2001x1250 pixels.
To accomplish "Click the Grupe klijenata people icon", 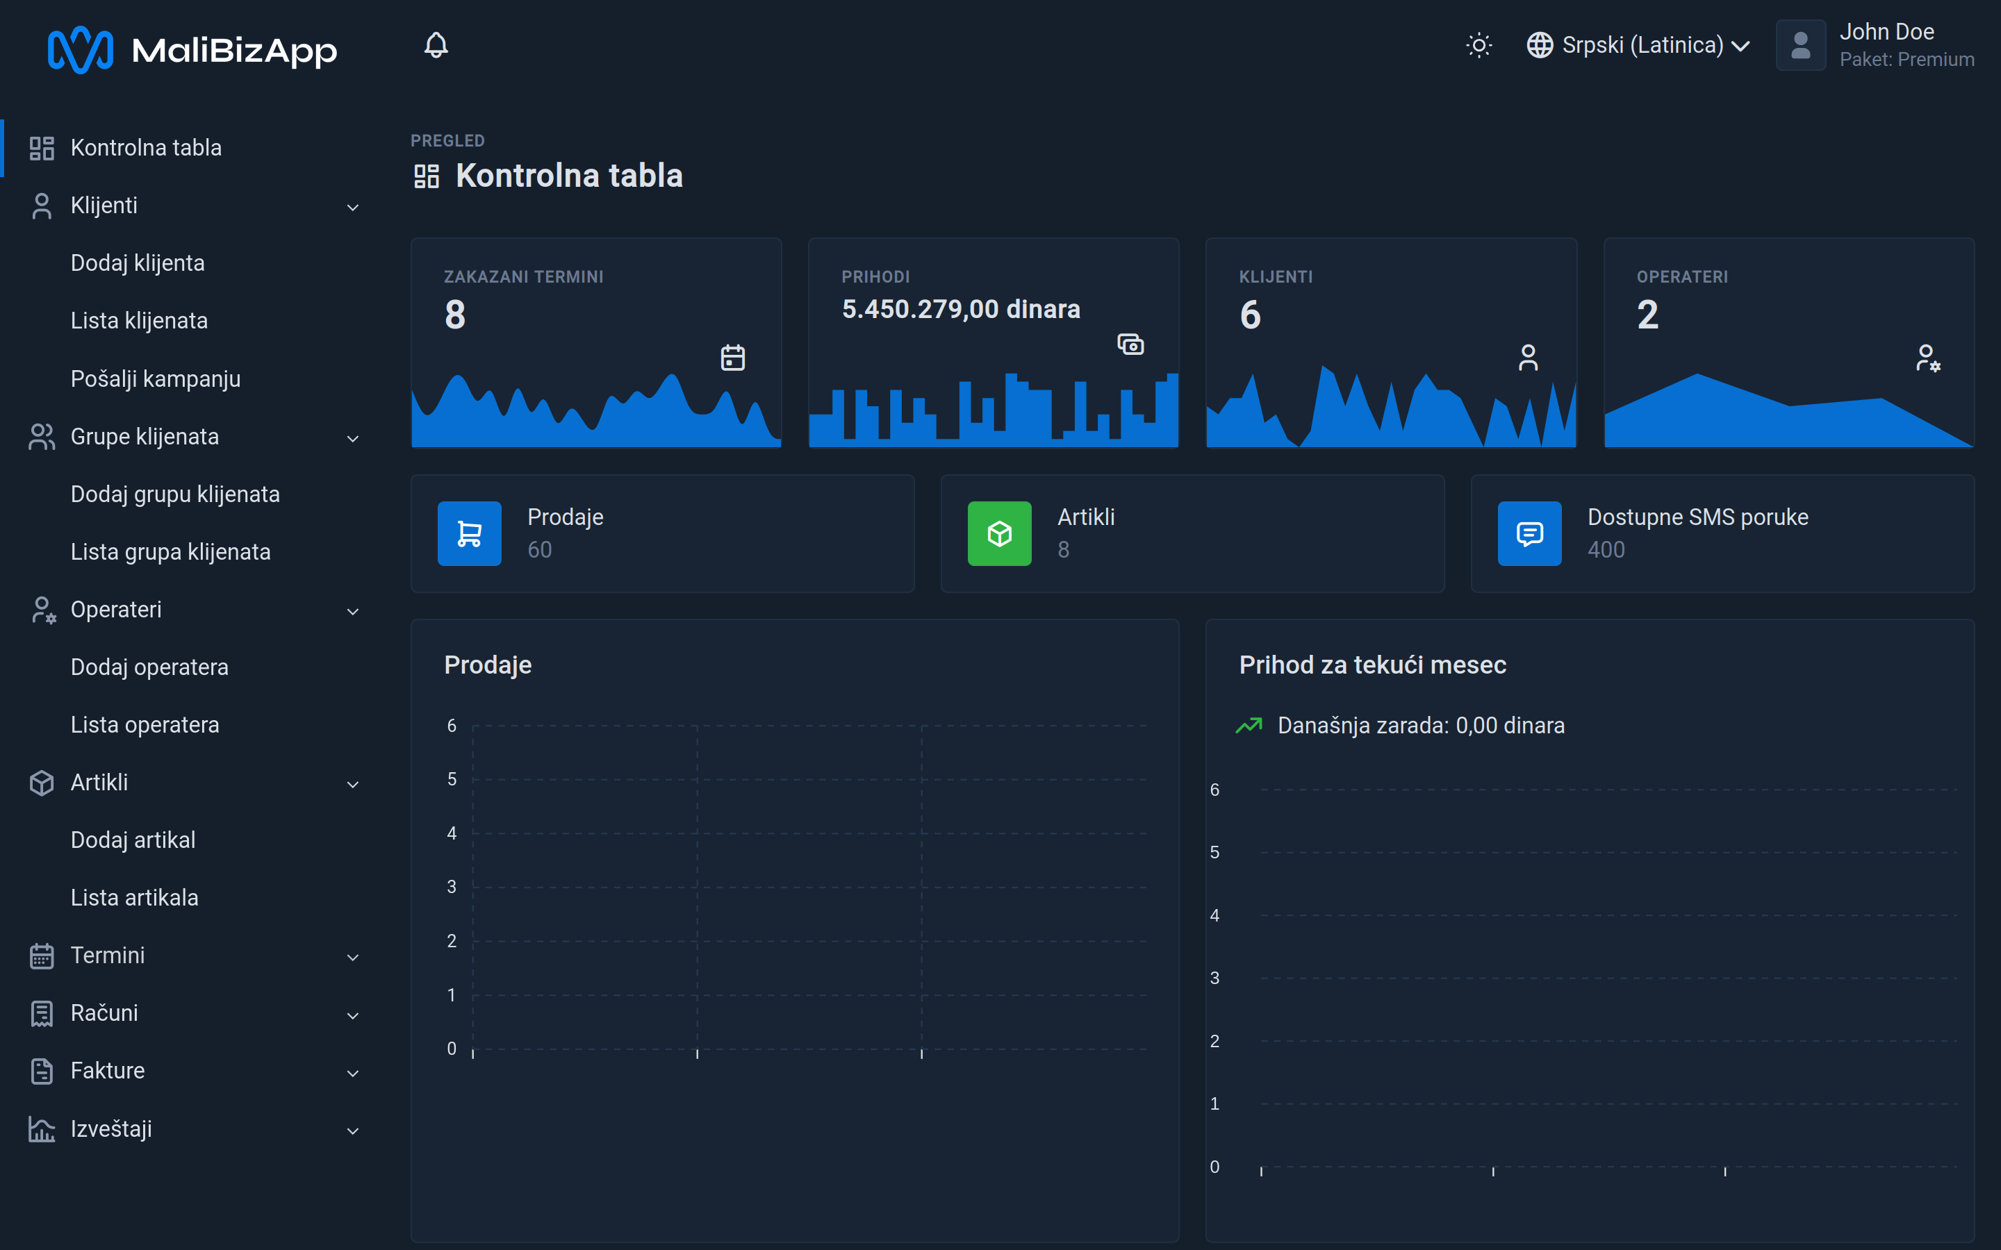I will click(x=42, y=437).
